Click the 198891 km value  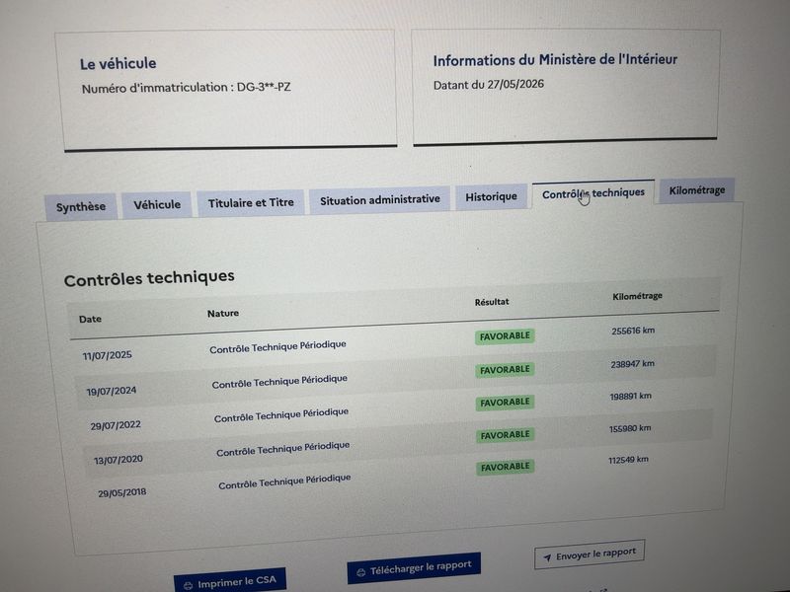630,397
